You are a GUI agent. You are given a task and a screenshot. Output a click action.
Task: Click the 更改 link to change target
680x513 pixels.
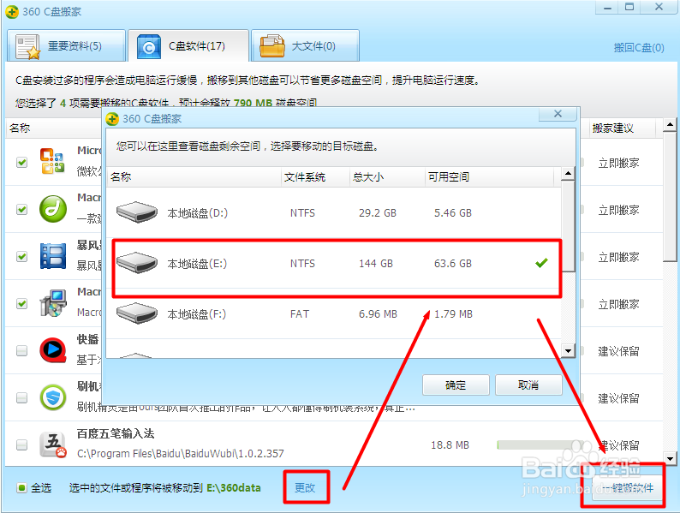click(305, 488)
